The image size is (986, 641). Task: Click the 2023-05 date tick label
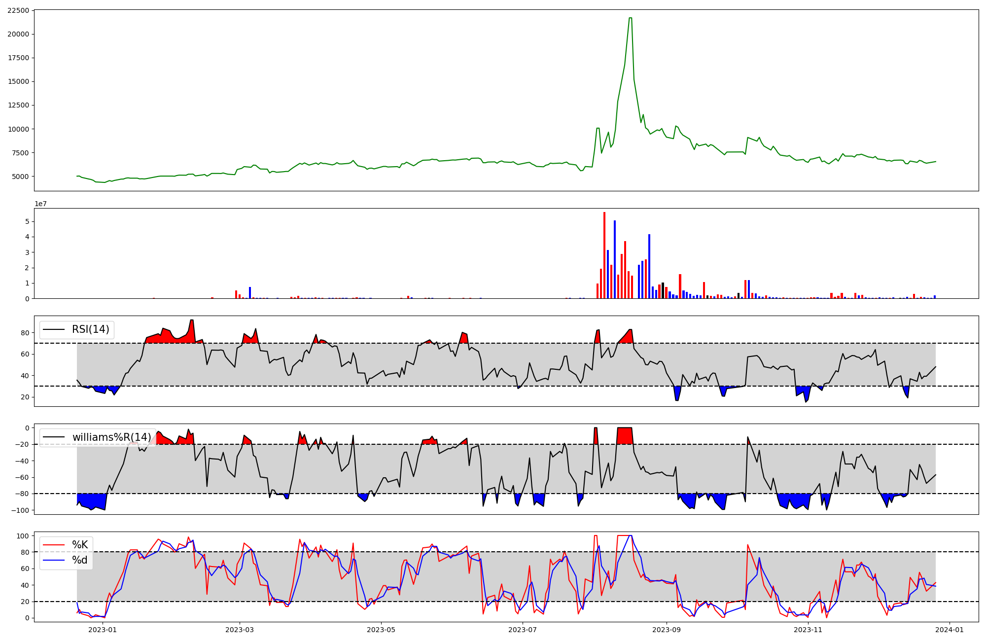381,630
